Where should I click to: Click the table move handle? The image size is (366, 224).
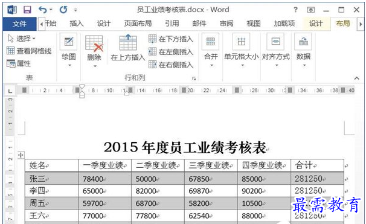21,155
